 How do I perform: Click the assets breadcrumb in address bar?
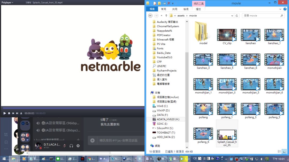click(181, 16)
